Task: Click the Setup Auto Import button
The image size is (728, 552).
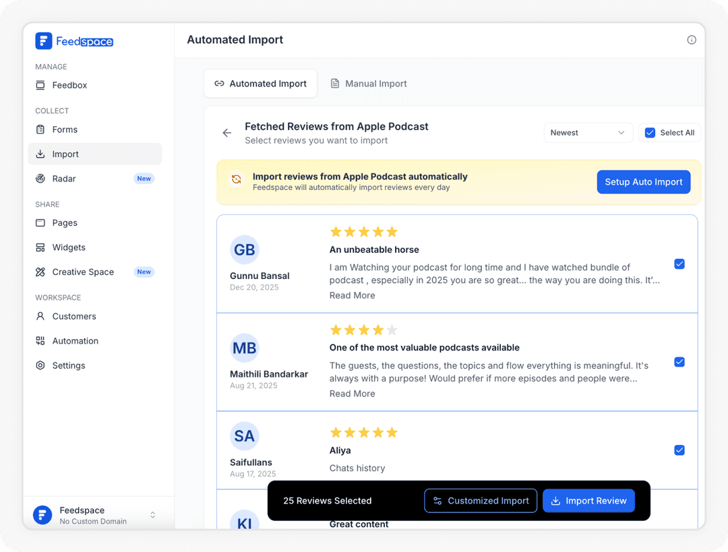Action: coord(644,182)
